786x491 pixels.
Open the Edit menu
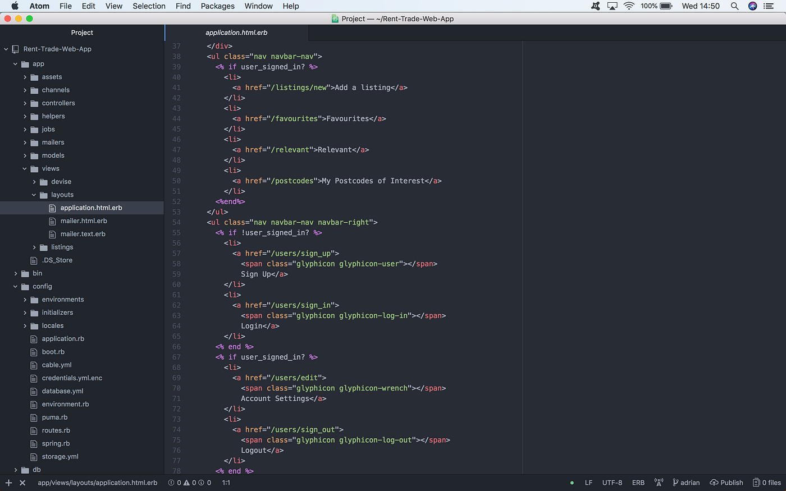coord(88,6)
